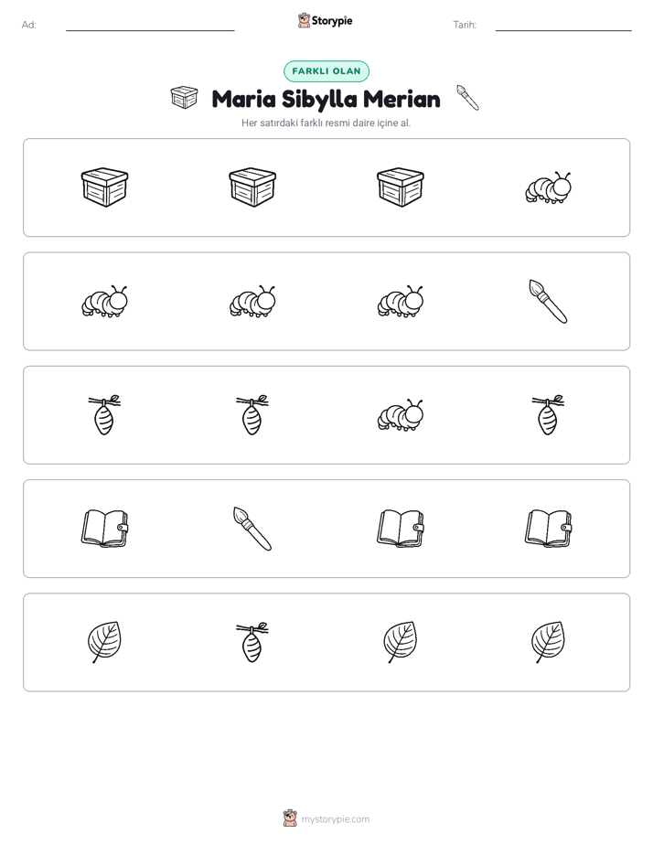Viewport: 653px width, 845px height.
Task: Click the Storypie logo at the top
Action: point(325,20)
